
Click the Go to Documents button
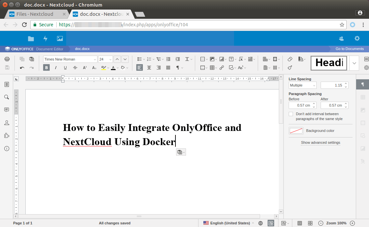point(350,49)
